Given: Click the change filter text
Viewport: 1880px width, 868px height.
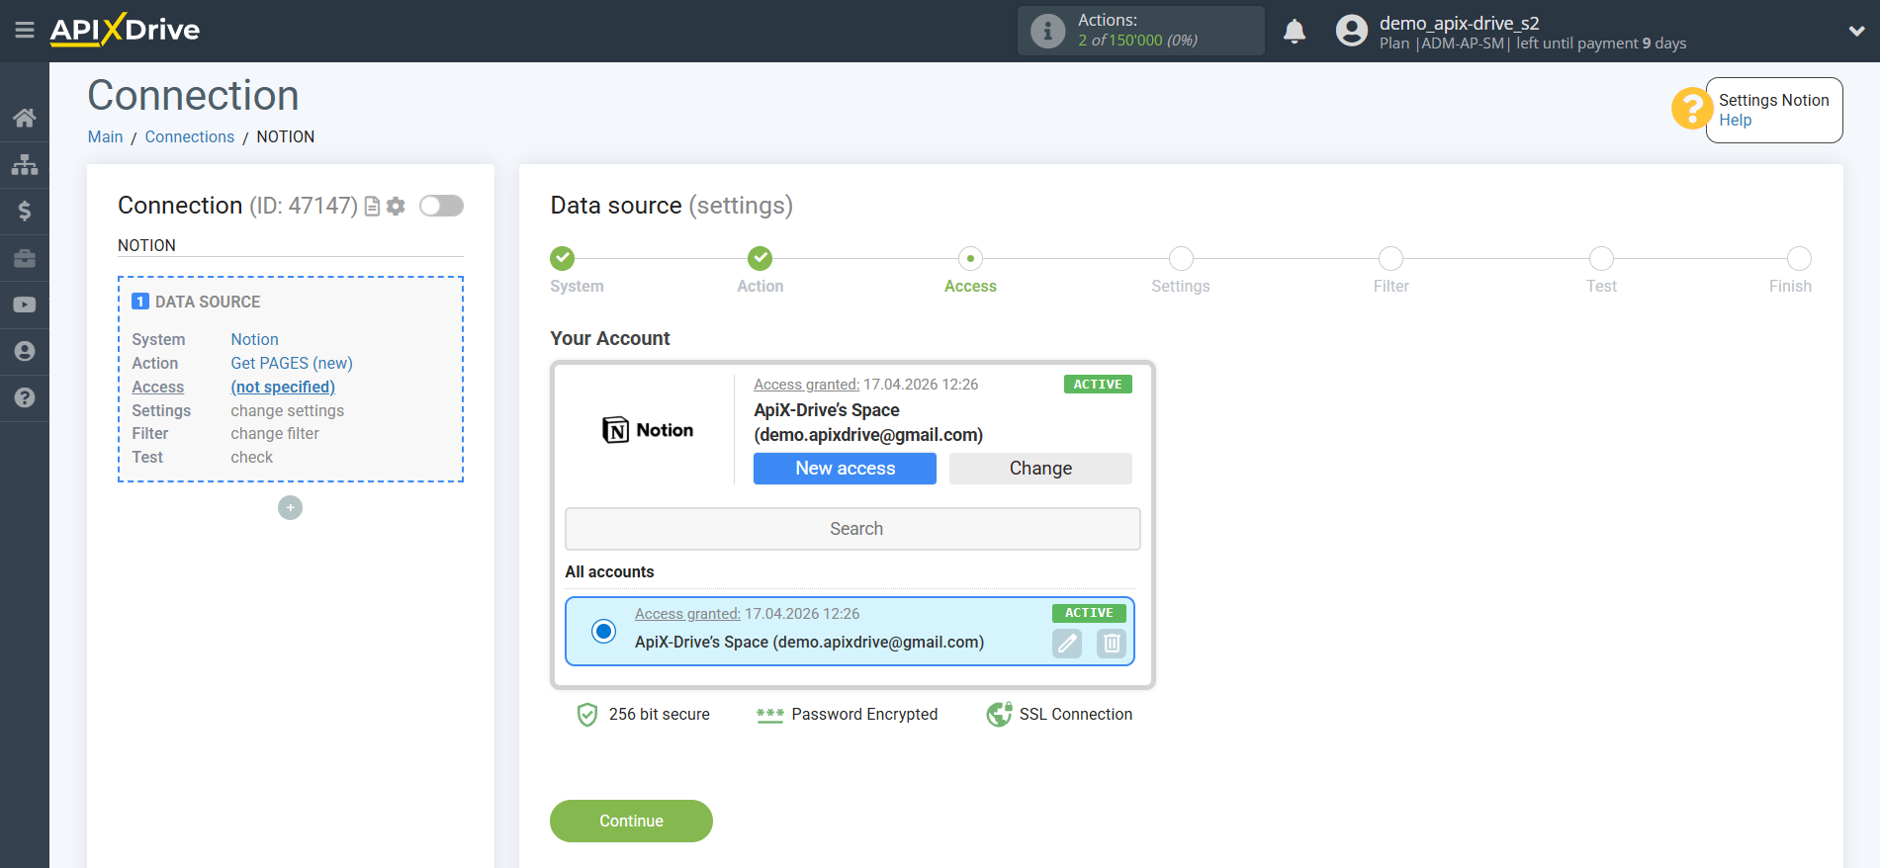Looking at the screenshot, I should 275,433.
